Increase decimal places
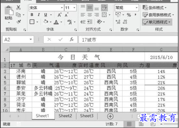 click(x=118, y=22)
